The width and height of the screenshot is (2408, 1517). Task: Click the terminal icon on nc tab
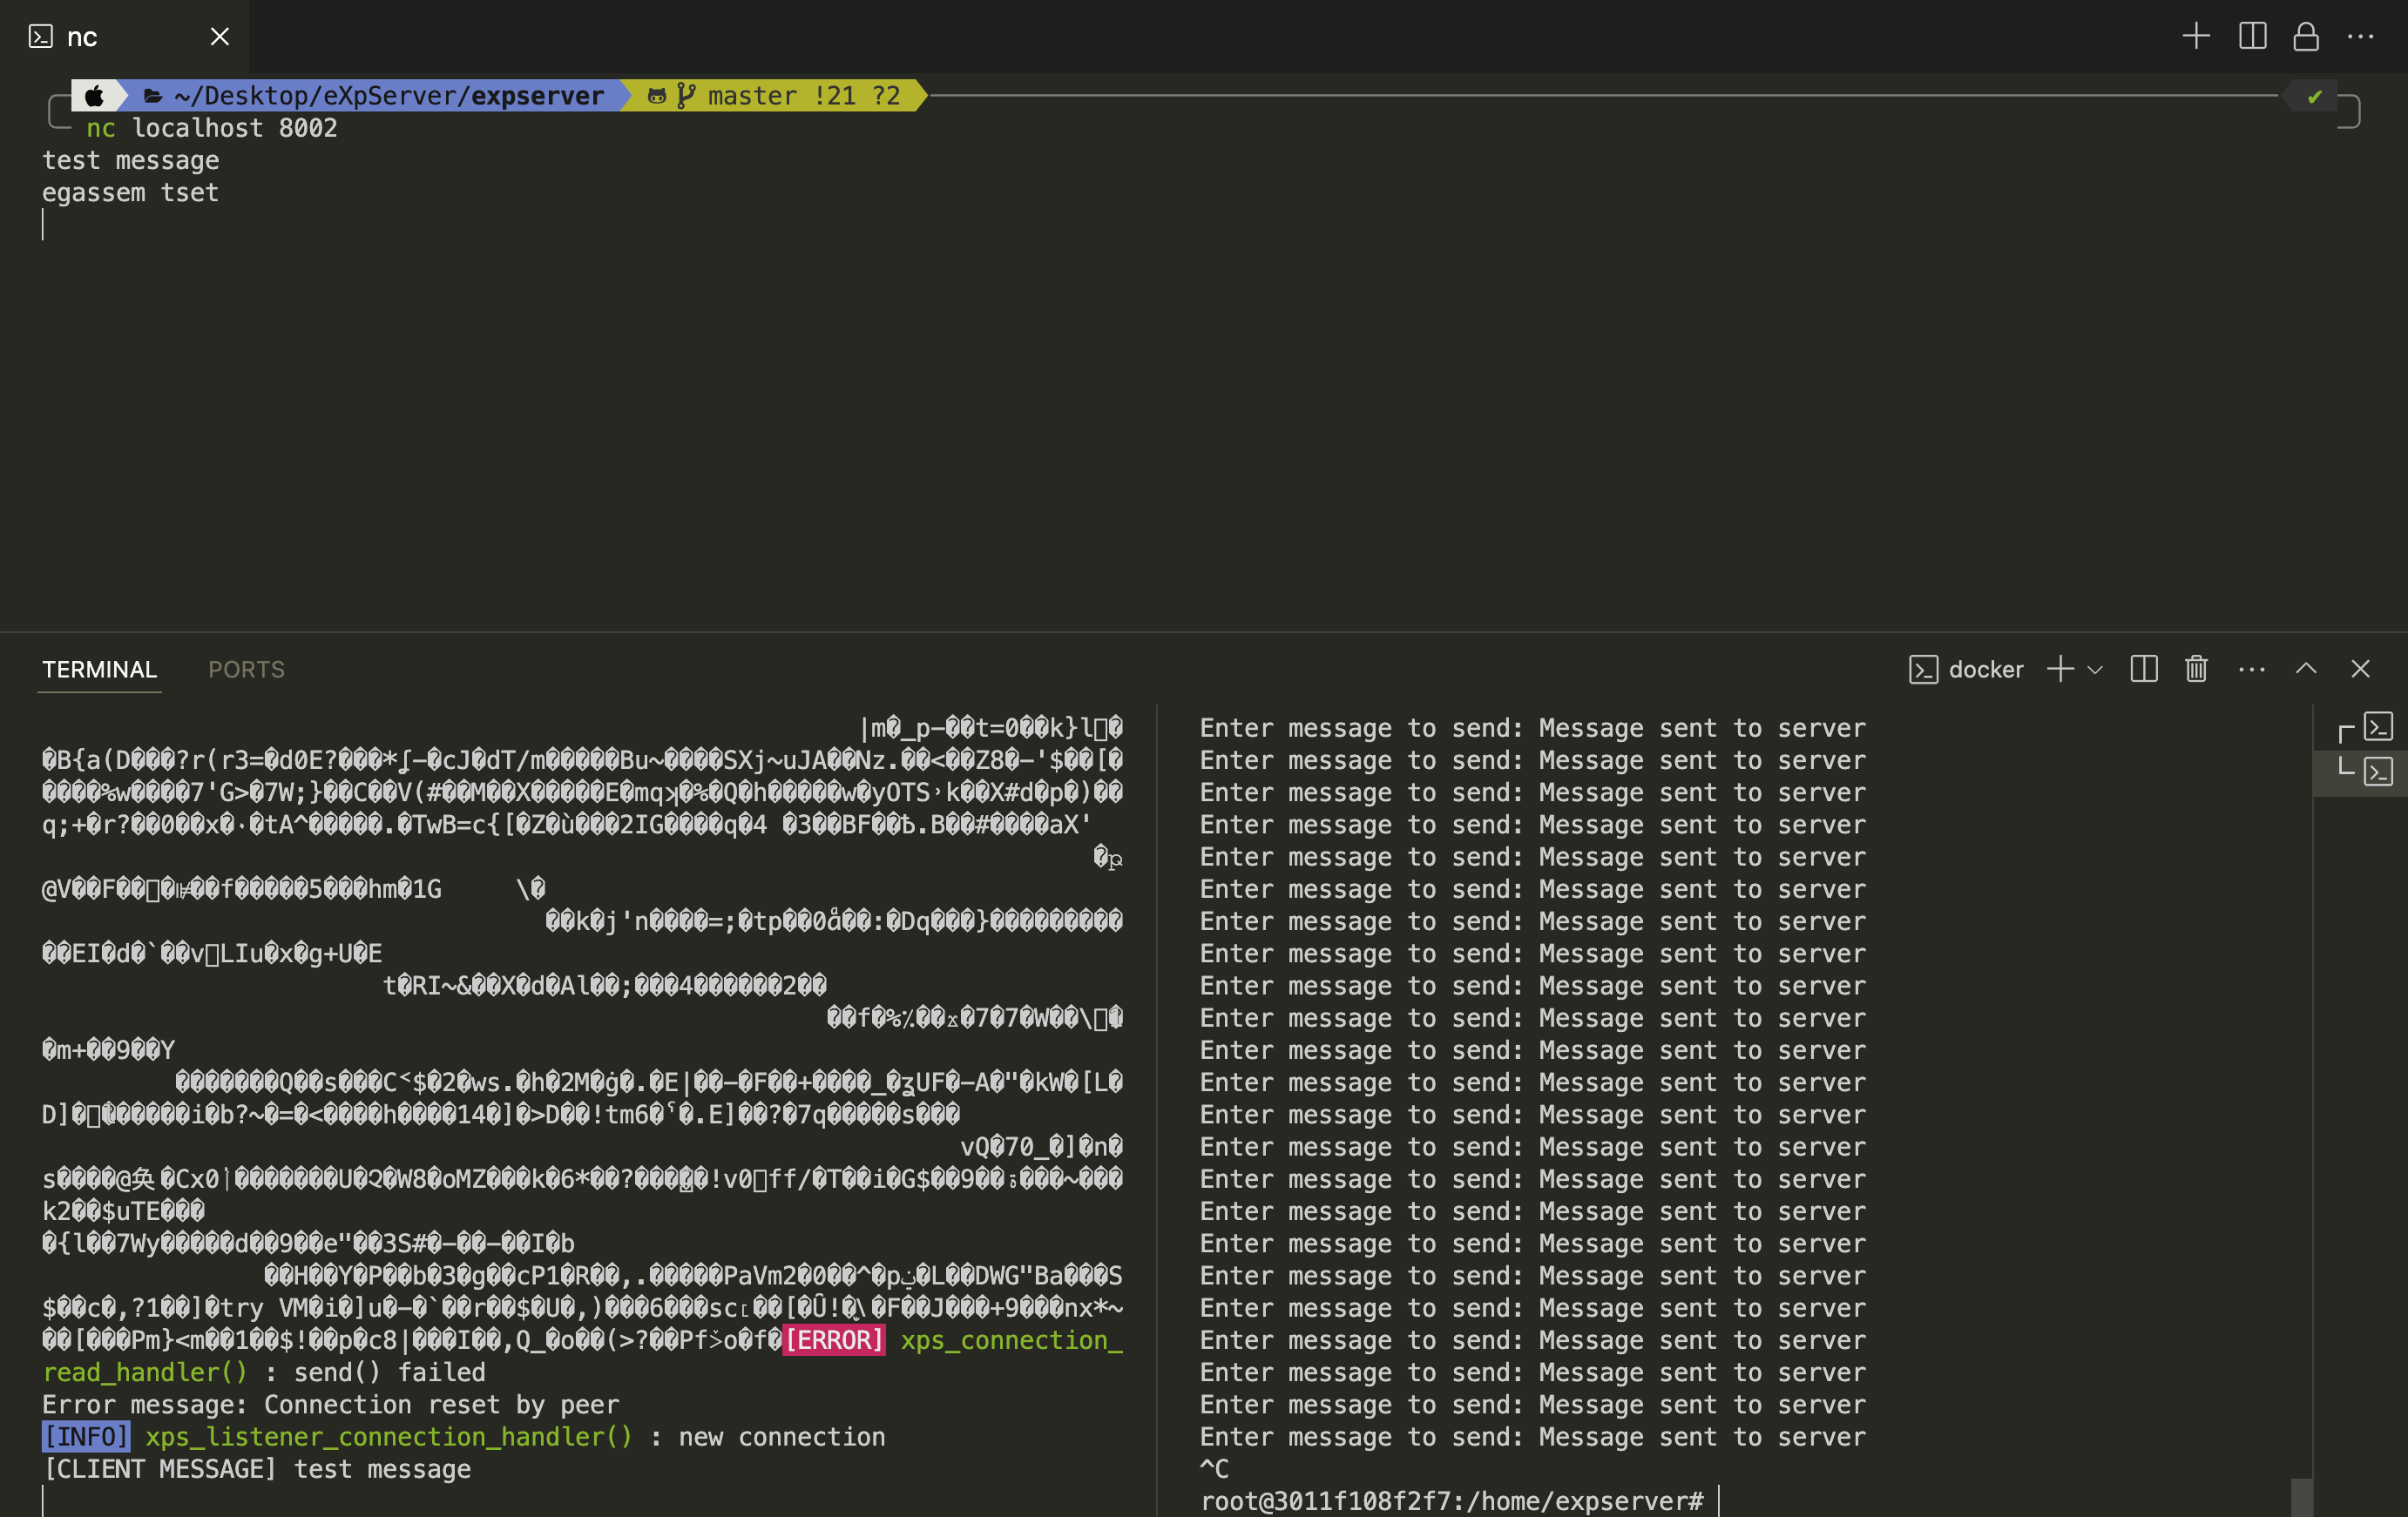point(41,37)
